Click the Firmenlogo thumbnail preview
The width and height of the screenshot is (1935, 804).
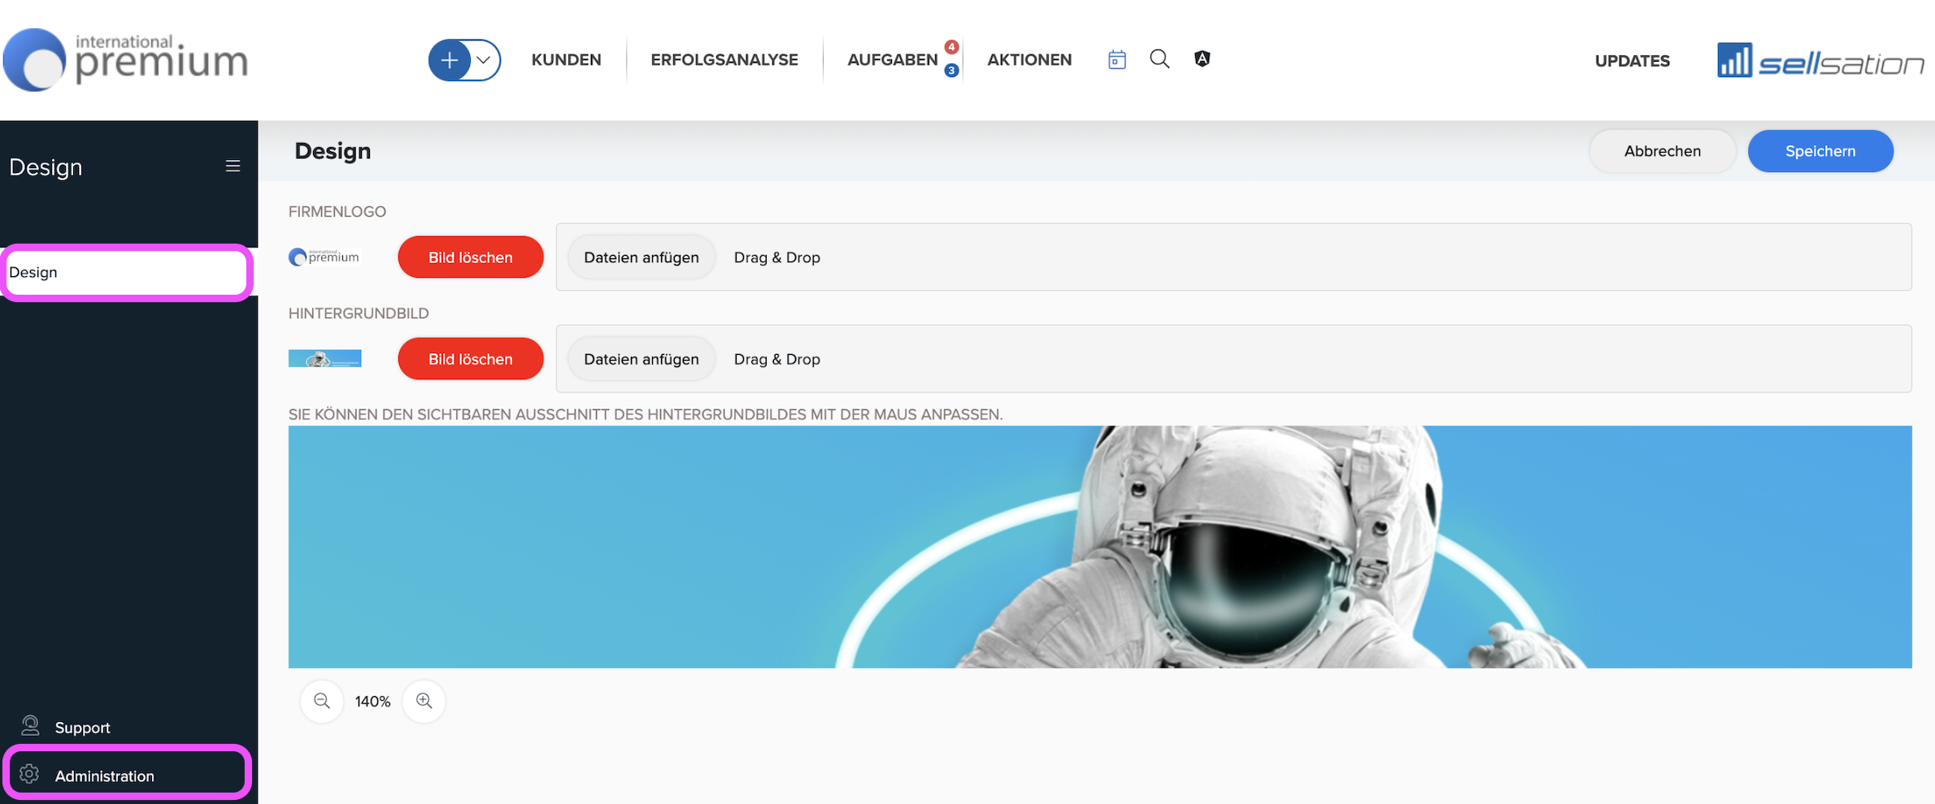[x=324, y=257]
